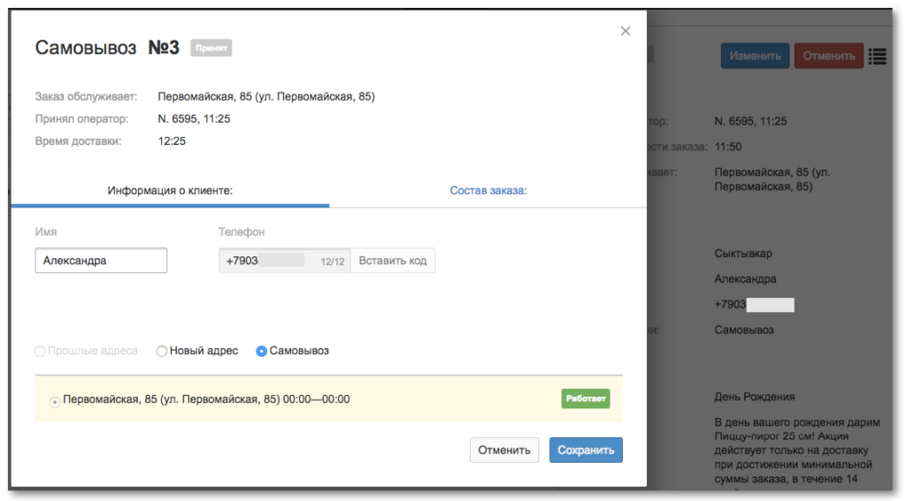Focus the Имя field with Александра
This screenshot has width=906, height=501.
(x=101, y=261)
